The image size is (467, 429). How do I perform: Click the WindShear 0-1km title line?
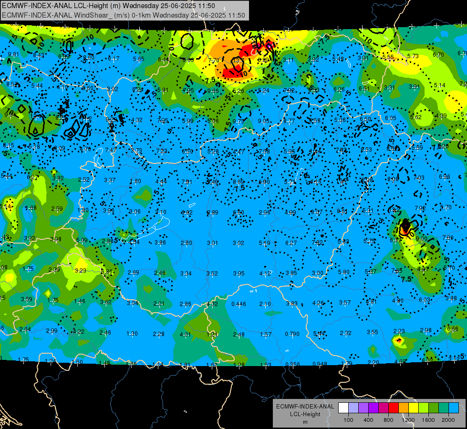pos(123,15)
